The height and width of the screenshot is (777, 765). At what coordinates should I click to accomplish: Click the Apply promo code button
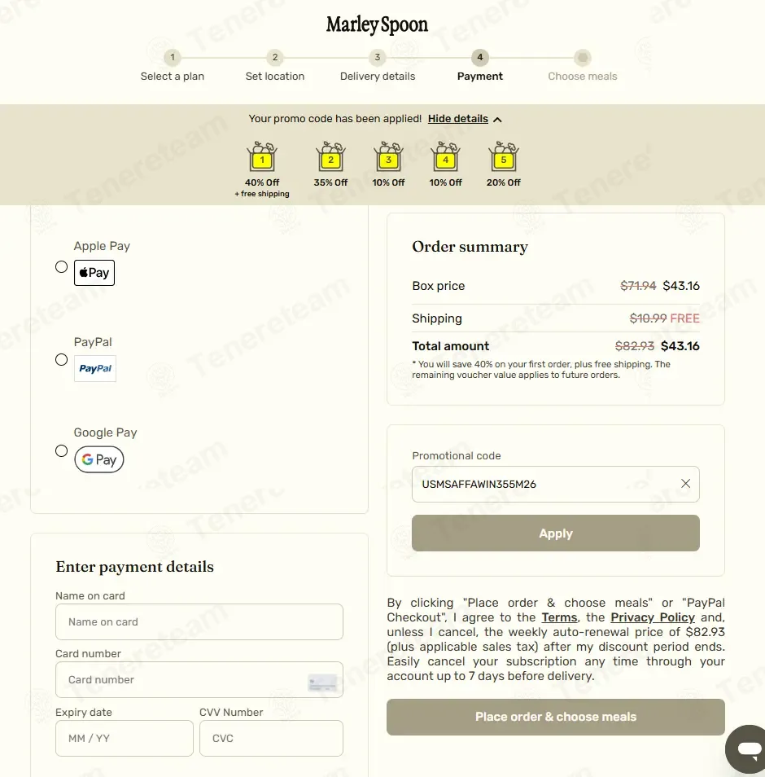[556, 533]
